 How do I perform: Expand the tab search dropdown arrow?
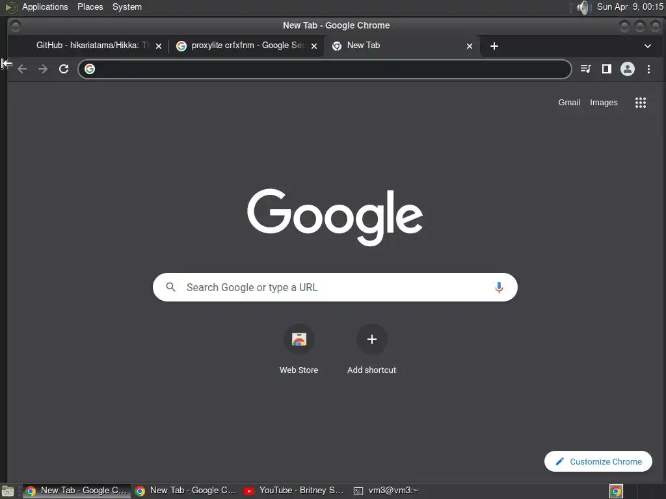pyautogui.click(x=647, y=46)
